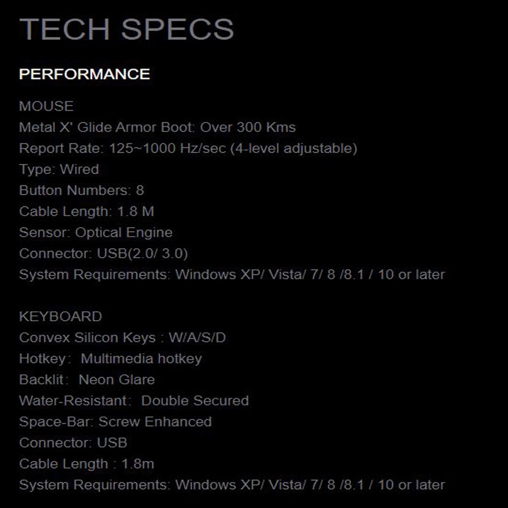Viewport: 508px width, 508px height.
Task: Select the Convex Silicon Keys: W/A/S/D line
Action: coord(123,338)
